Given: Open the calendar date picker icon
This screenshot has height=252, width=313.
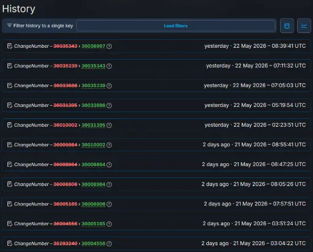Looking at the screenshot, I should [x=287, y=26].
